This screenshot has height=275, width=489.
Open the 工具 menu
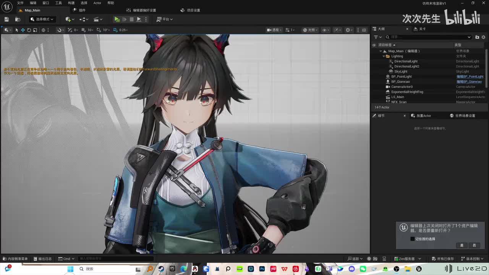(58, 3)
